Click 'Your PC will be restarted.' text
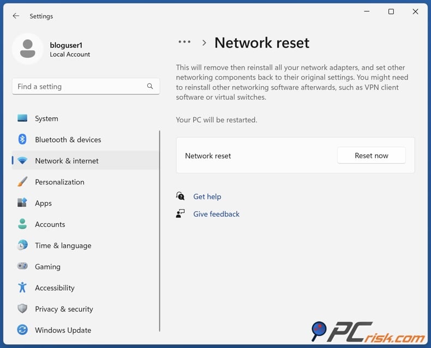The image size is (431, 348). click(x=217, y=120)
